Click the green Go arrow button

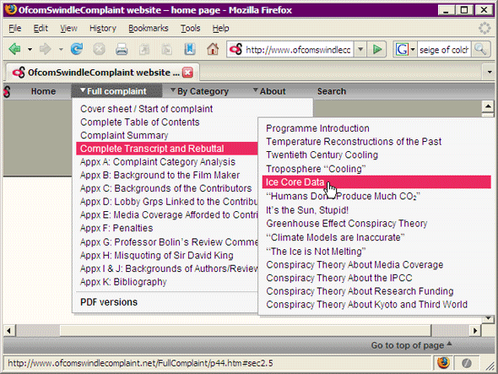coord(377,49)
